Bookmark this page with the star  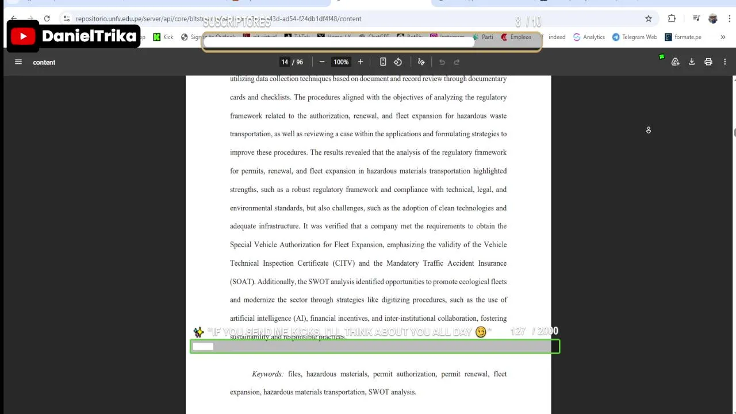pyautogui.click(x=649, y=18)
